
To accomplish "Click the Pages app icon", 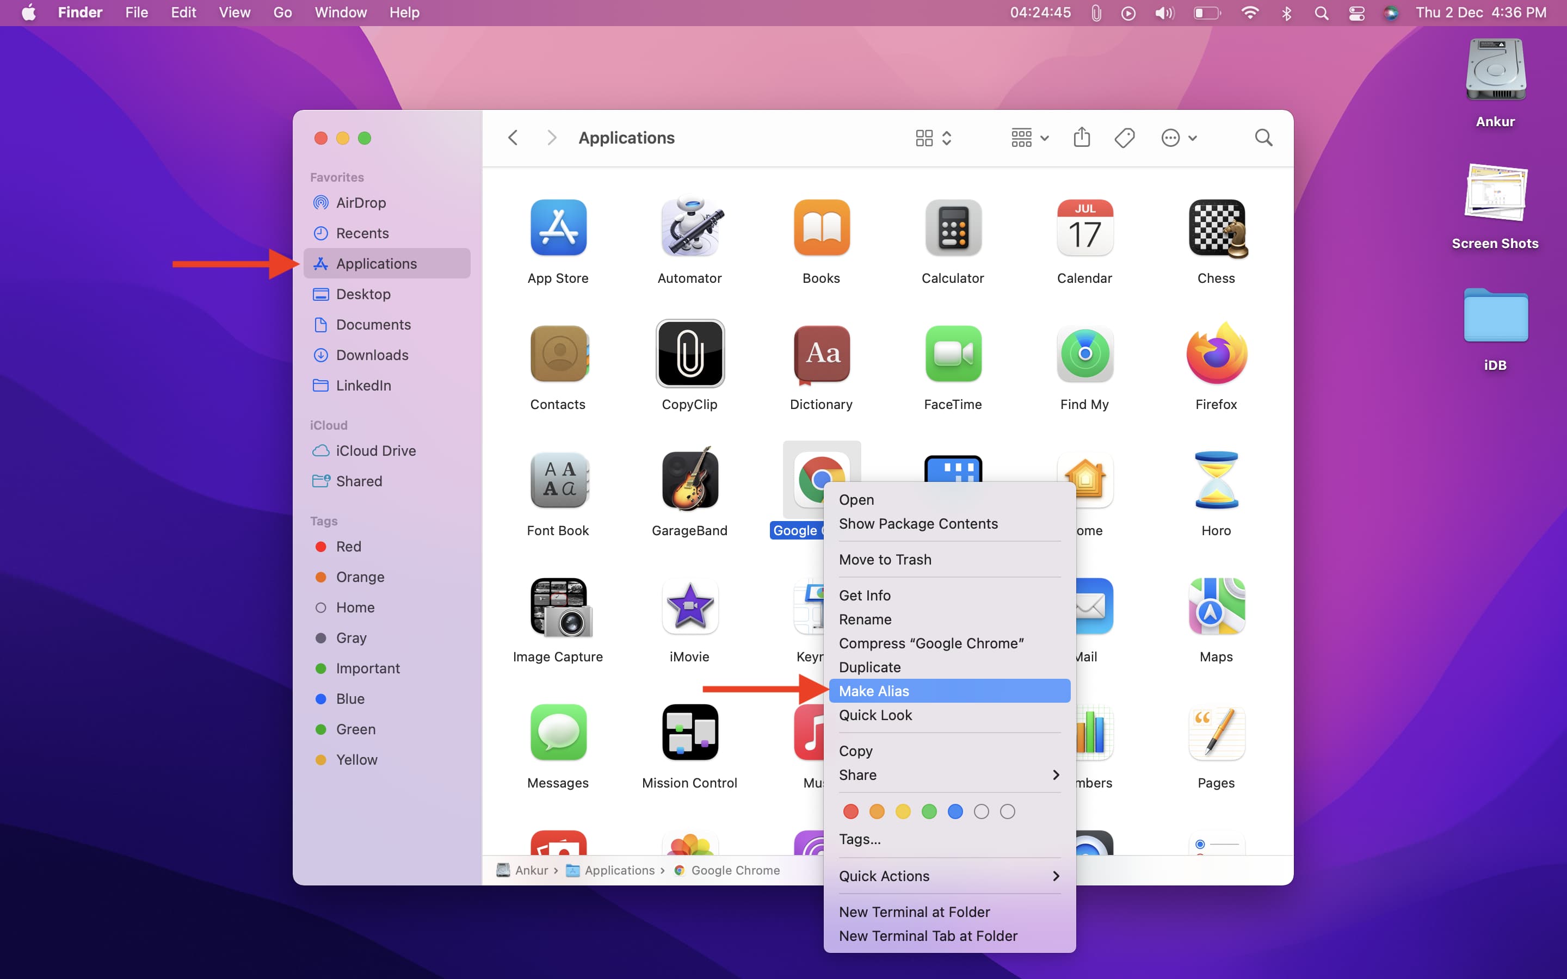I will tap(1217, 732).
